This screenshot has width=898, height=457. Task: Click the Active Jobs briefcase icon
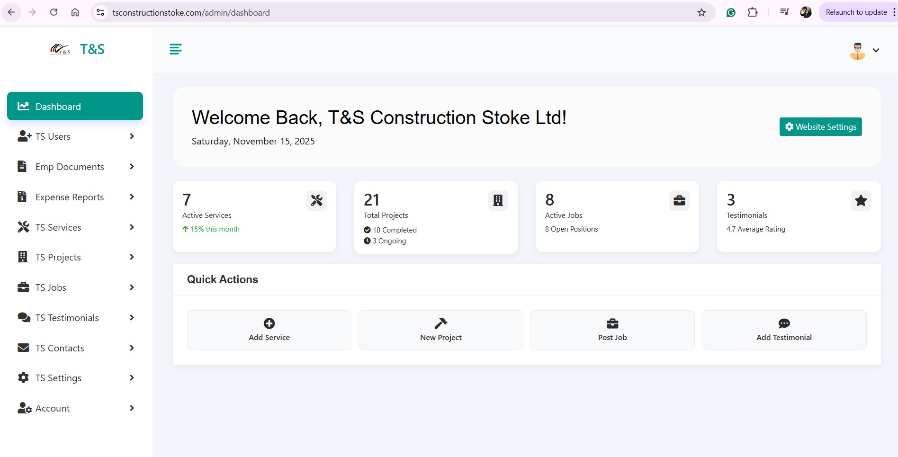pyautogui.click(x=679, y=200)
